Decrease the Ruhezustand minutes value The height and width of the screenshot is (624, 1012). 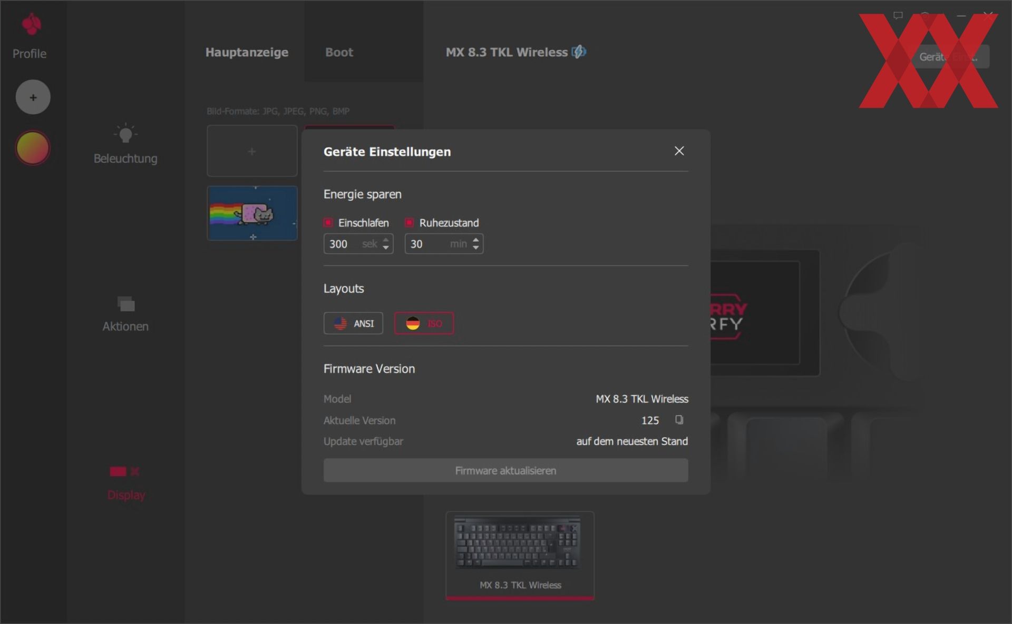click(x=476, y=247)
